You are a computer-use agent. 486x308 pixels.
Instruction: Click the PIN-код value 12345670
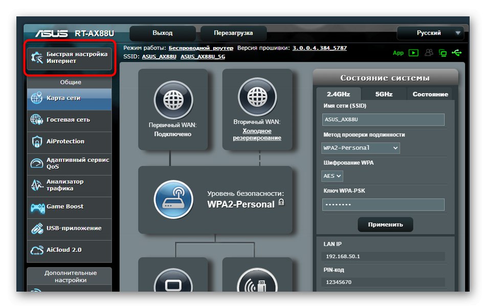pyautogui.click(x=339, y=282)
